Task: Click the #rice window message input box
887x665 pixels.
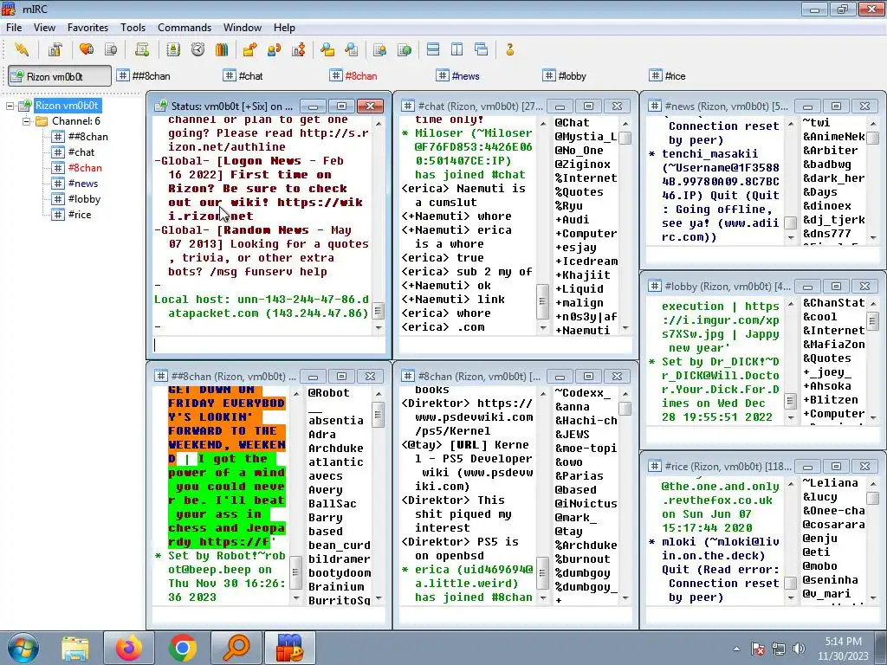Action: click(x=762, y=616)
